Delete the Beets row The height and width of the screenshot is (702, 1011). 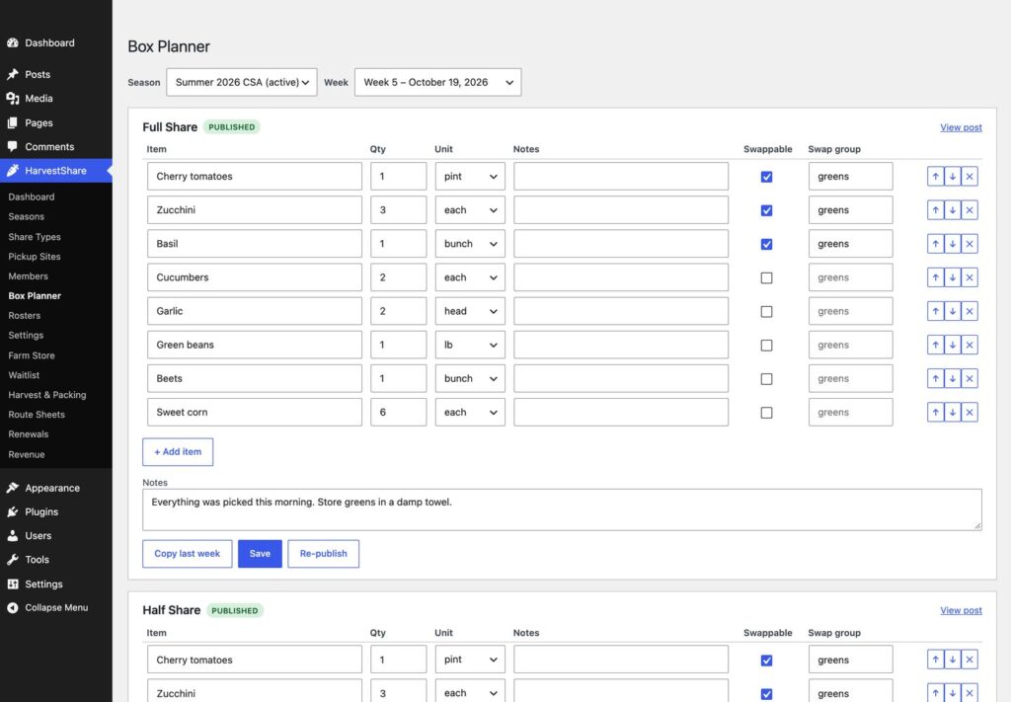(970, 378)
